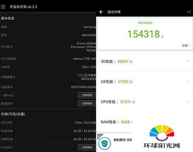This screenshot has width=193, height=152.
Task: Tap 立即使用 button for 红包助手
Action: pos(87,148)
